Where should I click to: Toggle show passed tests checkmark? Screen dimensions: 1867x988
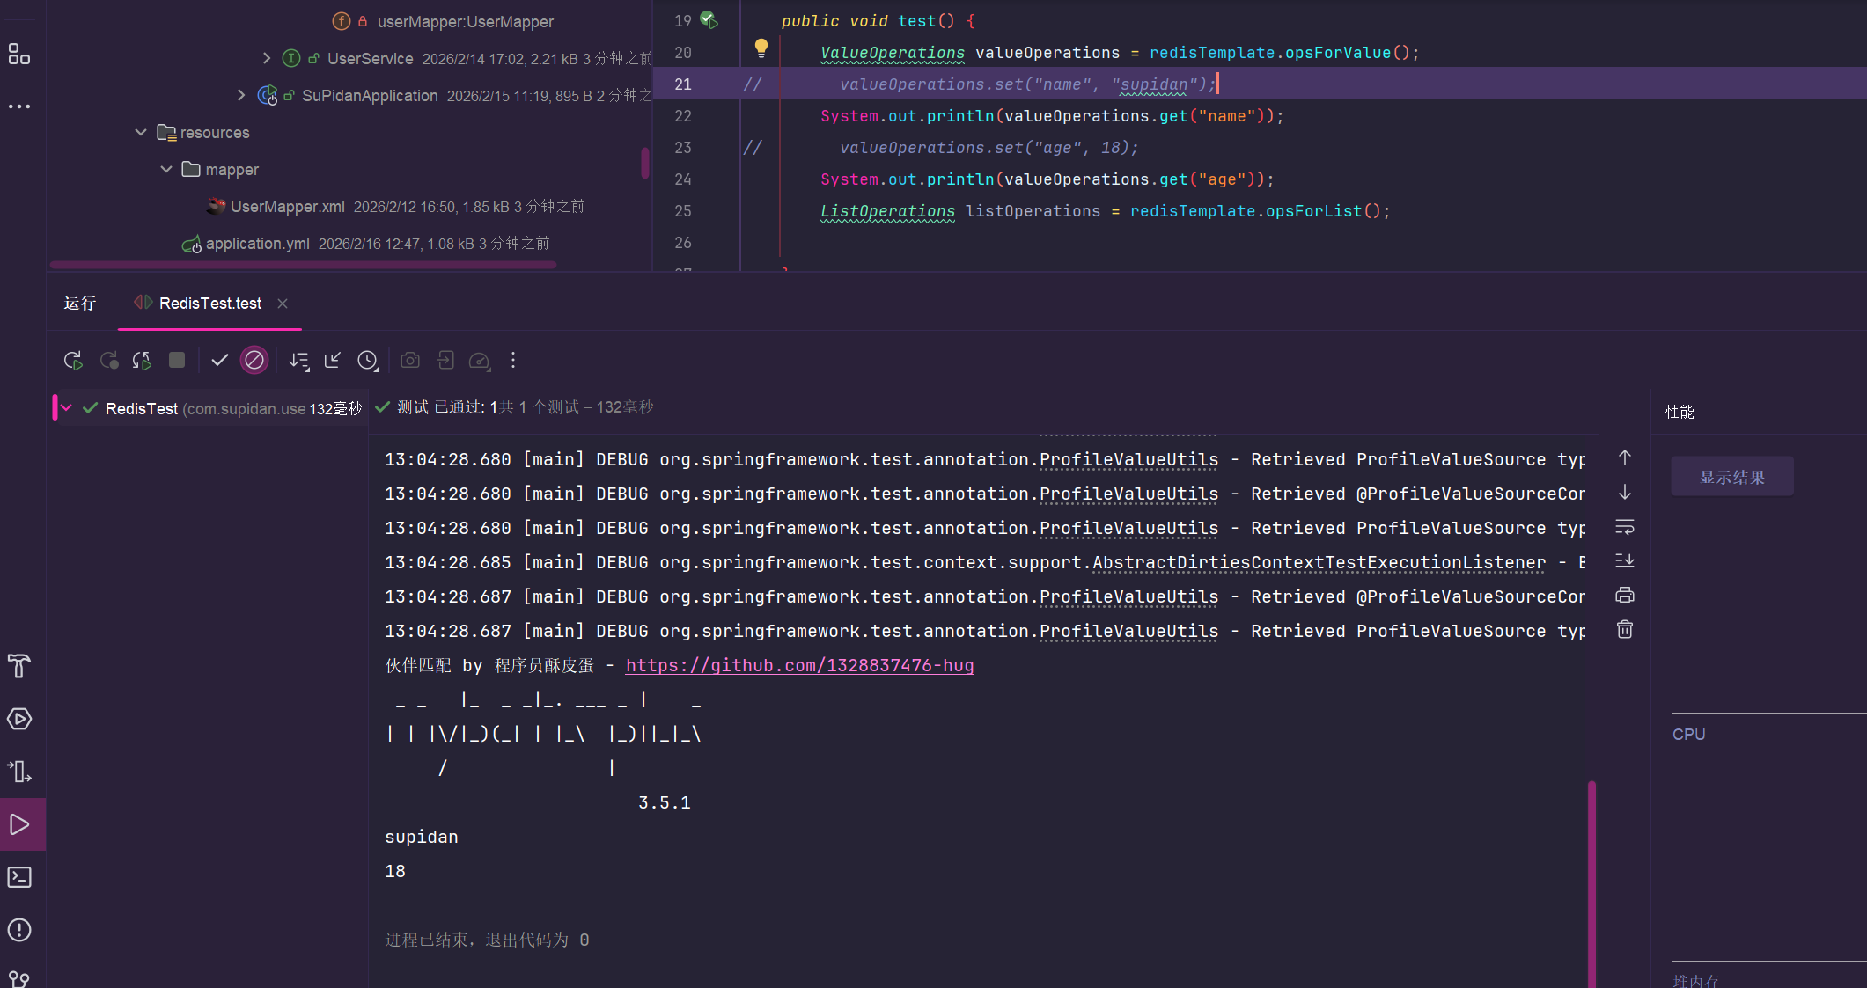(220, 361)
